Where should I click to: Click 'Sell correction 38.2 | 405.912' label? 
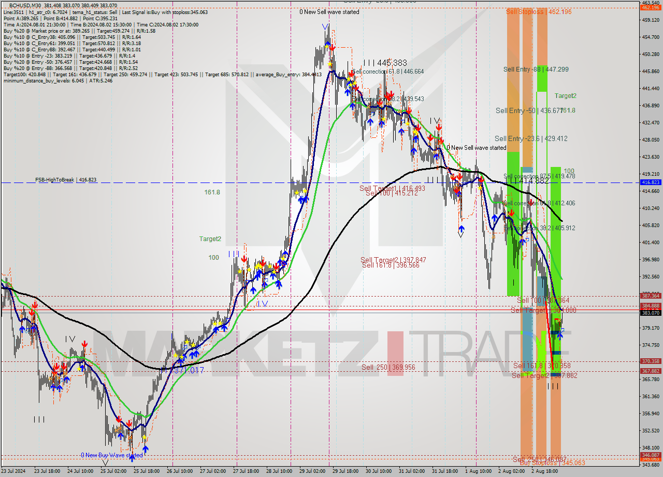539,228
